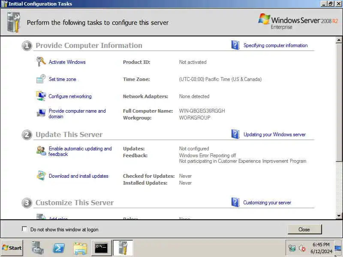Click the Not activated Product ID value
This screenshot has height=257, width=343.
(193, 62)
